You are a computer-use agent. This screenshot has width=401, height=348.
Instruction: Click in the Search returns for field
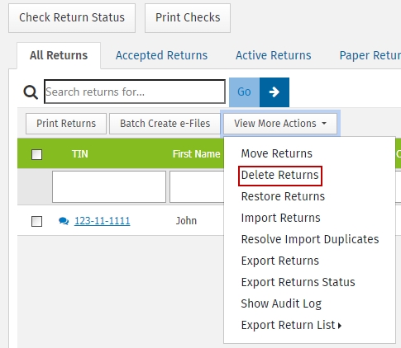[135, 92]
